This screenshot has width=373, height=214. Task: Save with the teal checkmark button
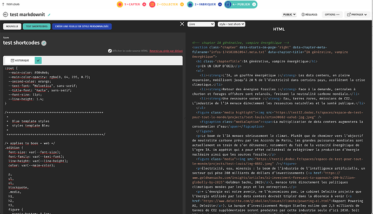pos(38,61)
